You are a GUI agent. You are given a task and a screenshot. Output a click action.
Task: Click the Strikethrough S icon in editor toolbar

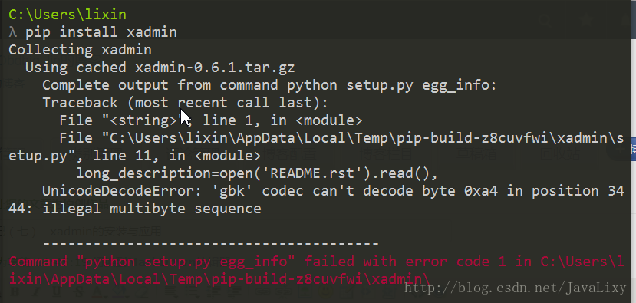coord(79,291)
